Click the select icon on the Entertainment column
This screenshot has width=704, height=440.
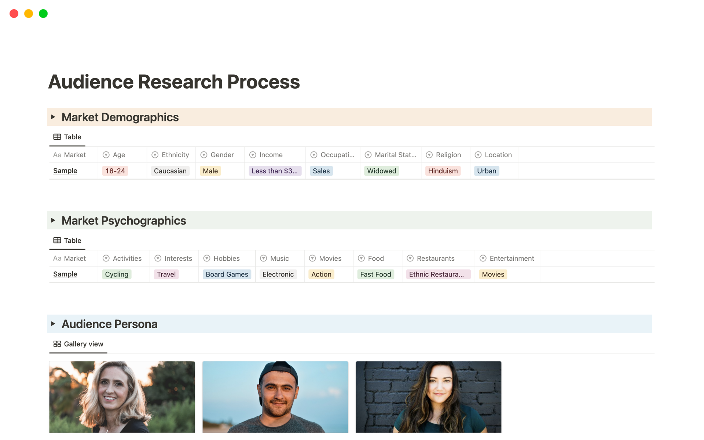482,258
